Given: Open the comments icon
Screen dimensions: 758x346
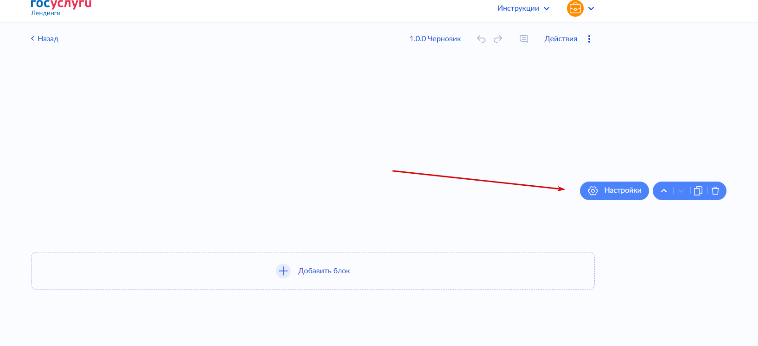Looking at the screenshot, I should pyautogui.click(x=524, y=39).
